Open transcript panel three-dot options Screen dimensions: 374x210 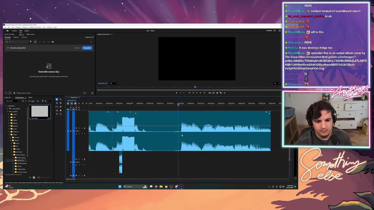91,42
